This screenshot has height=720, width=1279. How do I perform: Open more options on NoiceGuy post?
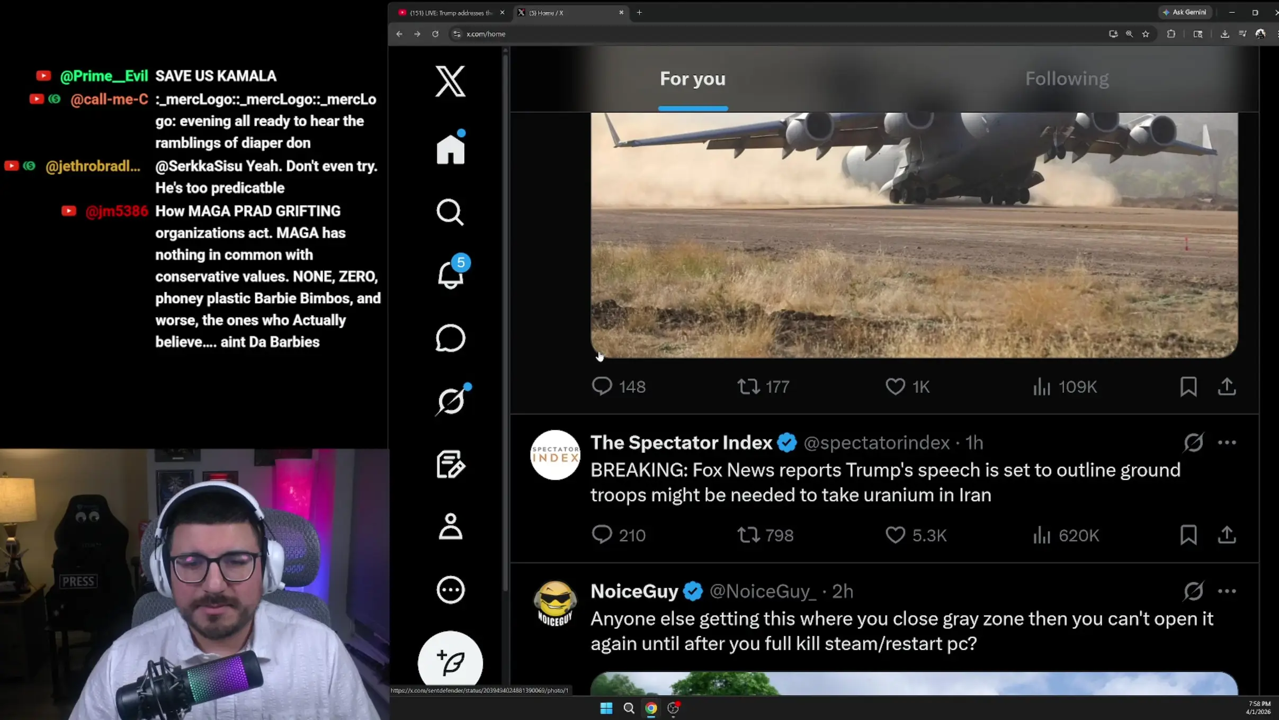click(1227, 591)
